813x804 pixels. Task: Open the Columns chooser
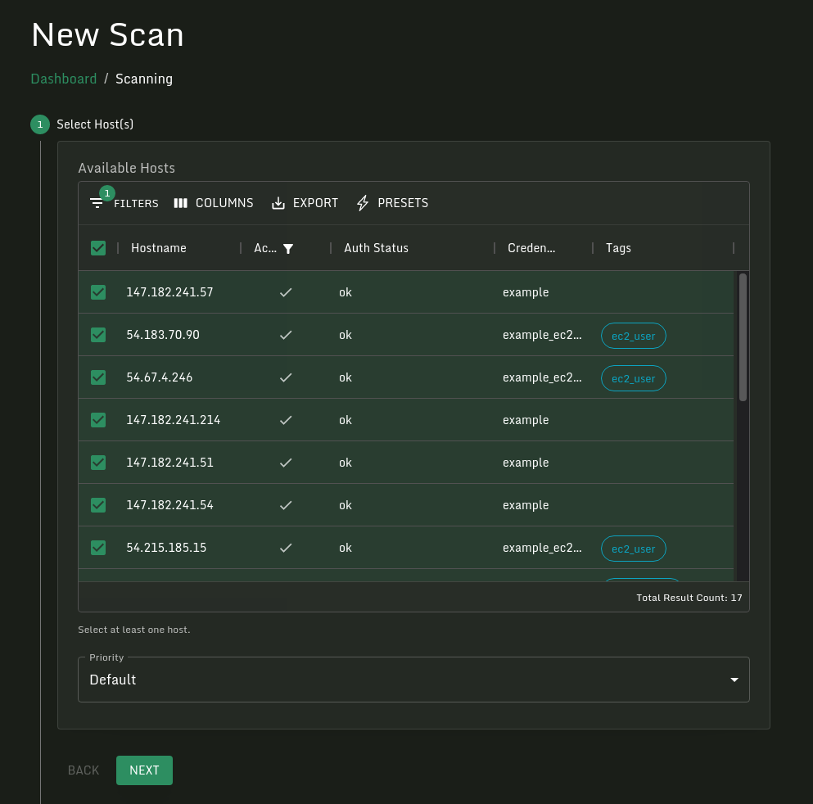(x=214, y=203)
